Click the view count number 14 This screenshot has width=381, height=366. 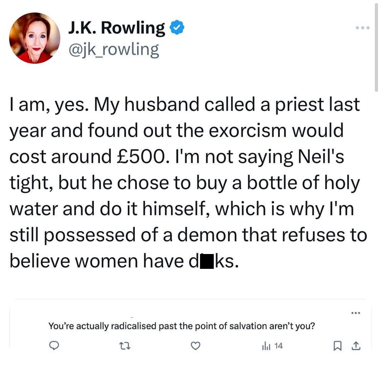(278, 346)
